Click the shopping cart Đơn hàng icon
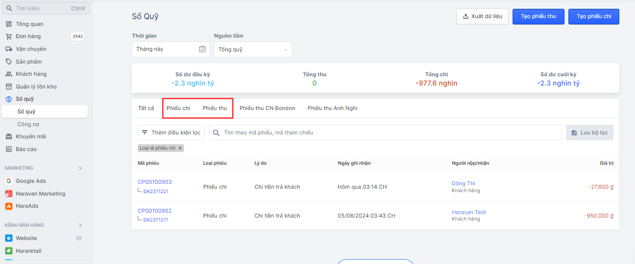 (8, 36)
